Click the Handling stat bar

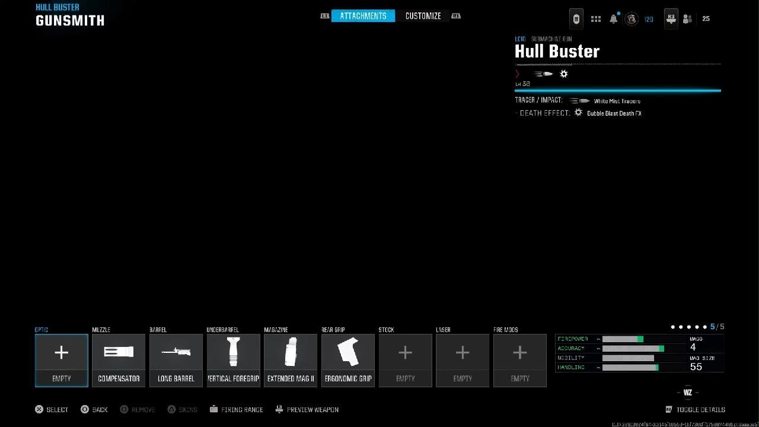click(x=630, y=368)
